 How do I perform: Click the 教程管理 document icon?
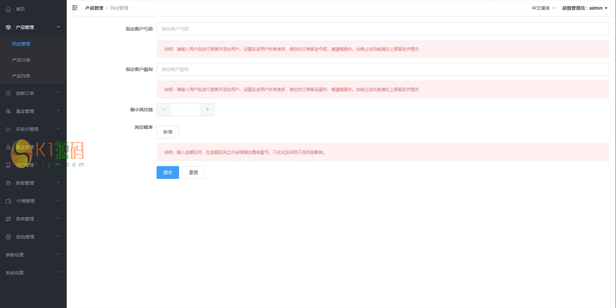click(8, 183)
